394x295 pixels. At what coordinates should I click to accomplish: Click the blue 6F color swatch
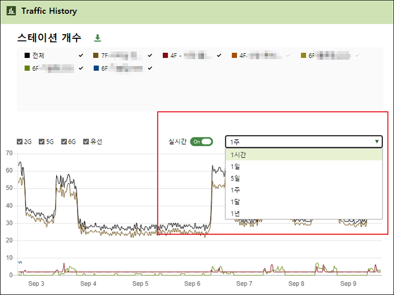coord(96,68)
